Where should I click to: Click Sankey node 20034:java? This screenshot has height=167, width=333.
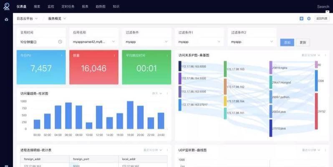(271, 111)
